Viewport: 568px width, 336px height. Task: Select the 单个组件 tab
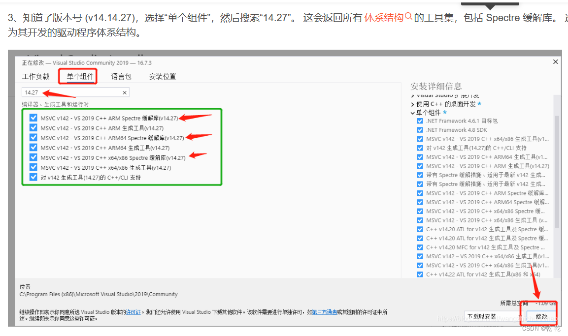tap(80, 76)
